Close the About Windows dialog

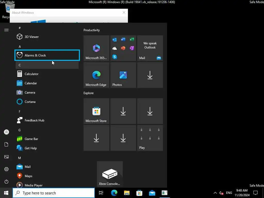pyautogui.click(x=124, y=12)
